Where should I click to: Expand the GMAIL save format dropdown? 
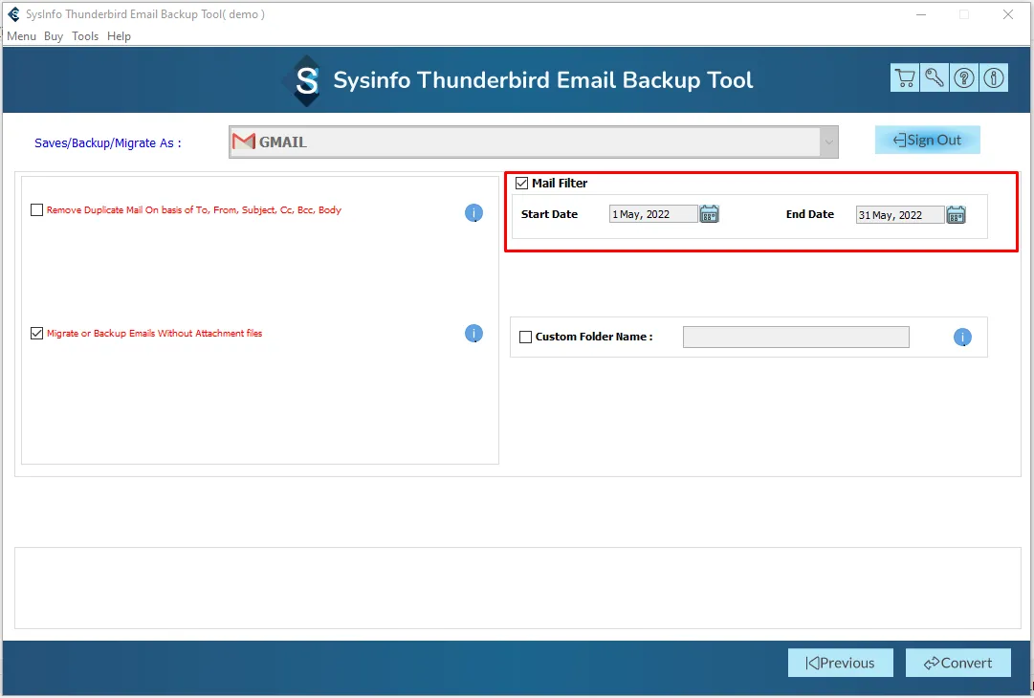(x=828, y=142)
